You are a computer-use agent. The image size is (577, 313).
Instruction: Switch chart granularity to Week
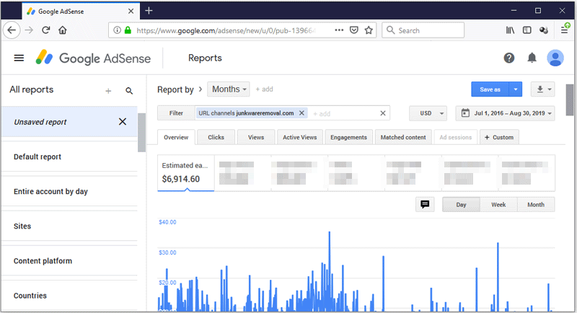498,205
